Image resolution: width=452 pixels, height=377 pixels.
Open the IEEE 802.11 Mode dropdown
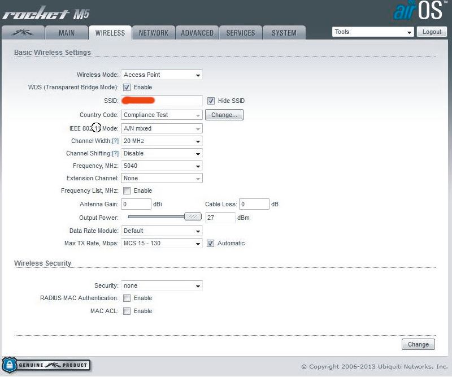(162, 128)
